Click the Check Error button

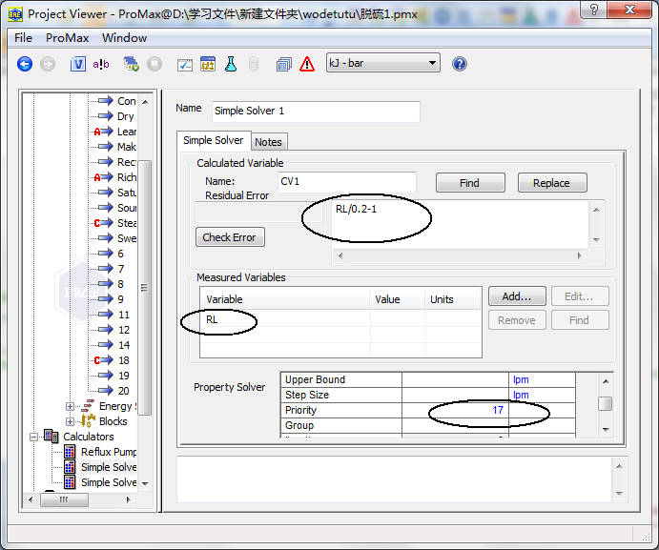tap(230, 237)
